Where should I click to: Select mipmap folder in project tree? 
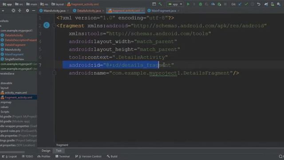click(6, 102)
